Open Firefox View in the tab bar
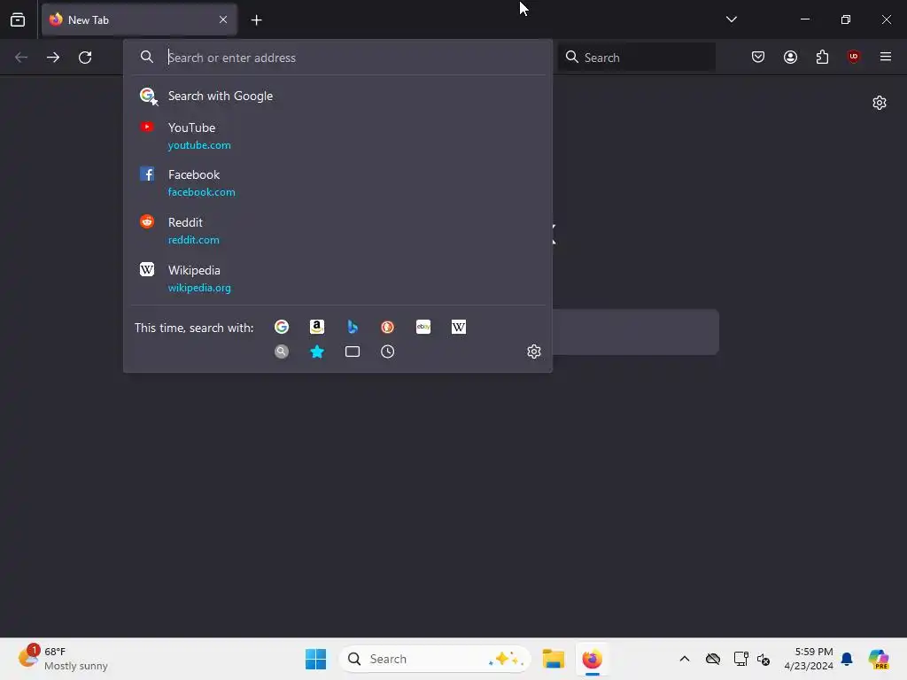The image size is (907, 680). [18, 19]
